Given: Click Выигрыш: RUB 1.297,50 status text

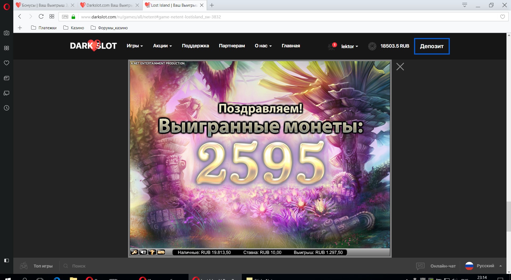Looking at the screenshot, I should coord(318,252).
